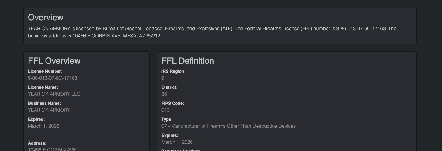Click the IRS Region label
The width and height of the screenshot is (442, 151).
[173, 72]
